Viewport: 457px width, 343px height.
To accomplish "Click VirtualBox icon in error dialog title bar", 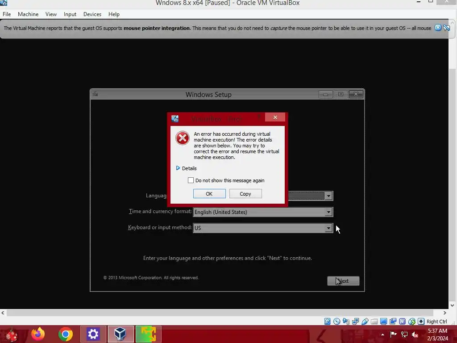I will pyautogui.click(x=175, y=118).
